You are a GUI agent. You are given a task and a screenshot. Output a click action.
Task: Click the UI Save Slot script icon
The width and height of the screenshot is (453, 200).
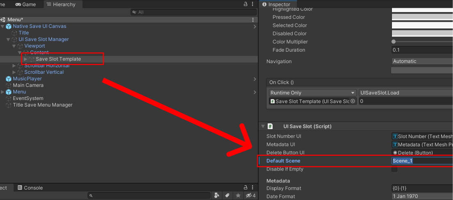(270, 126)
